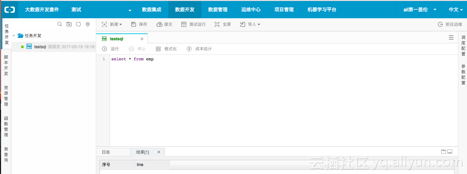Open 参数配置 right panel
467x174 pixels.
point(463,74)
